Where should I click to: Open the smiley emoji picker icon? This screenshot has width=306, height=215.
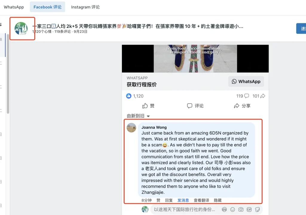[232, 210]
